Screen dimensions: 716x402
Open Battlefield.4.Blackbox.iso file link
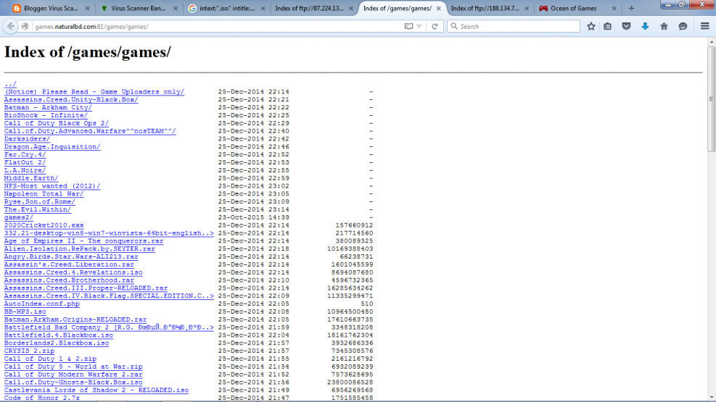(59, 335)
